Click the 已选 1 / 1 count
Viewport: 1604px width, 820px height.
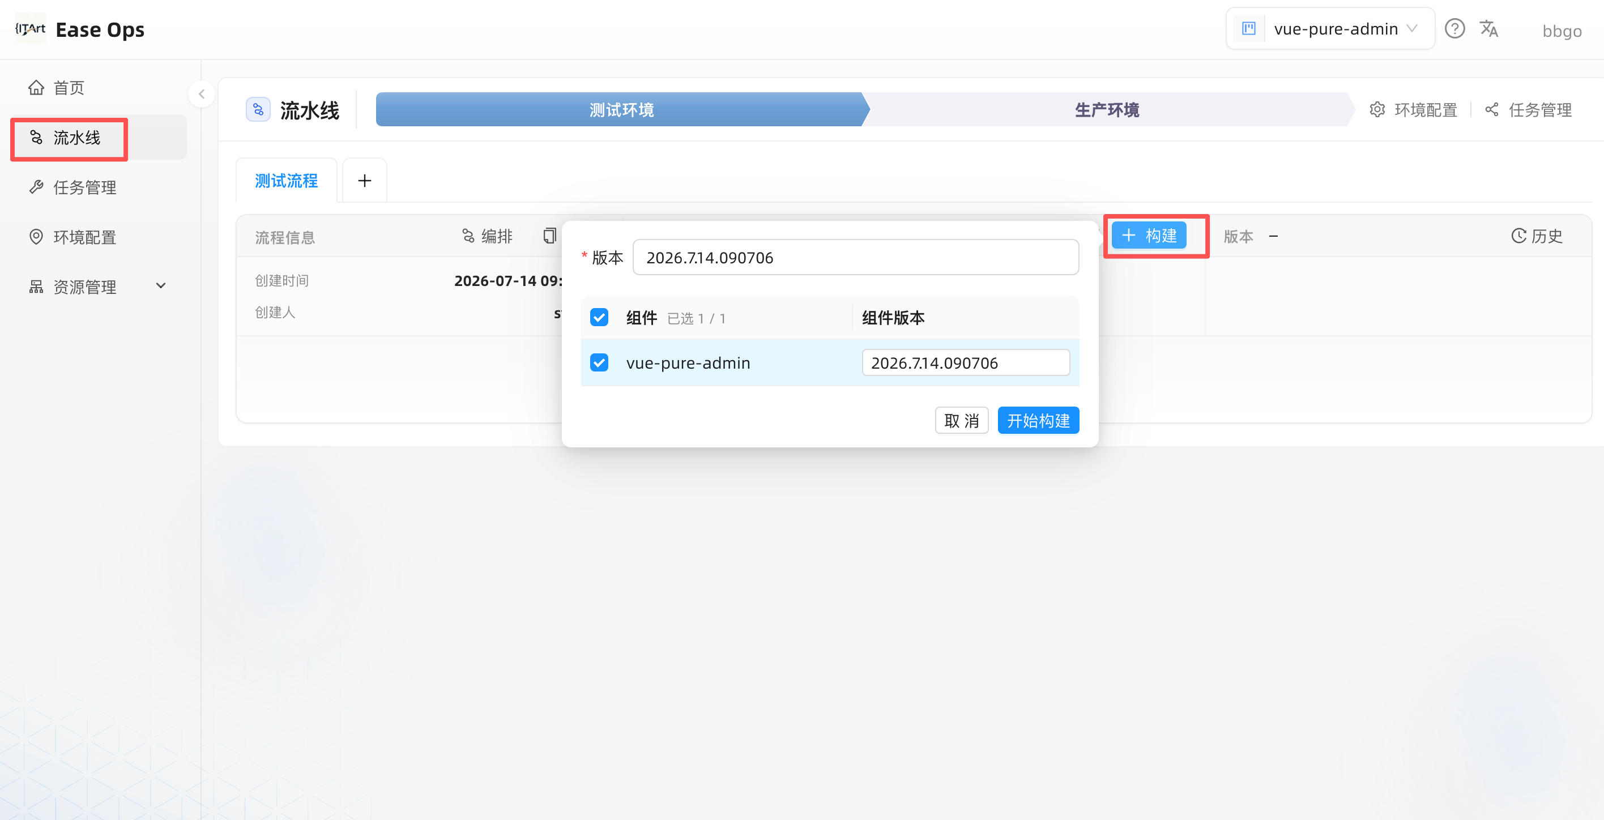pos(696,319)
